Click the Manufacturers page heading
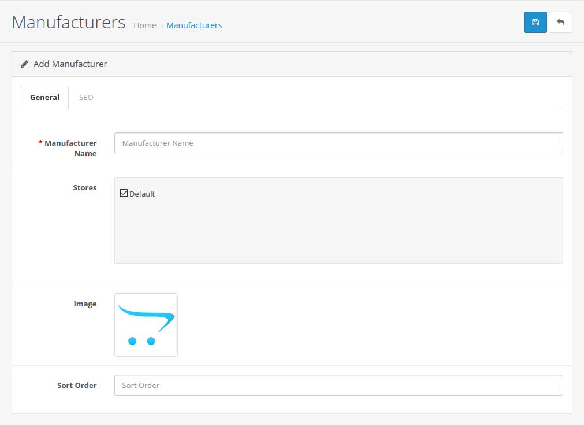 pyautogui.click(x=69, y=23)
